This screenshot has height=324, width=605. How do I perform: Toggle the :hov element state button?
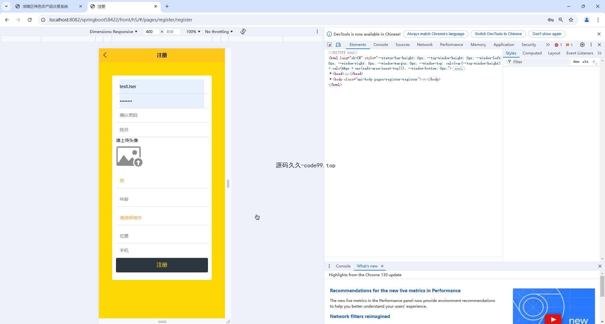pyautogui.click(x=576, y=62)
